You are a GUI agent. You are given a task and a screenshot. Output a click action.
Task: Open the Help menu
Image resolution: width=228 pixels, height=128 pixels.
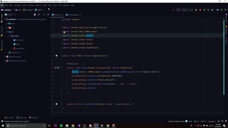pyautogui.click(x=73, y=5)
